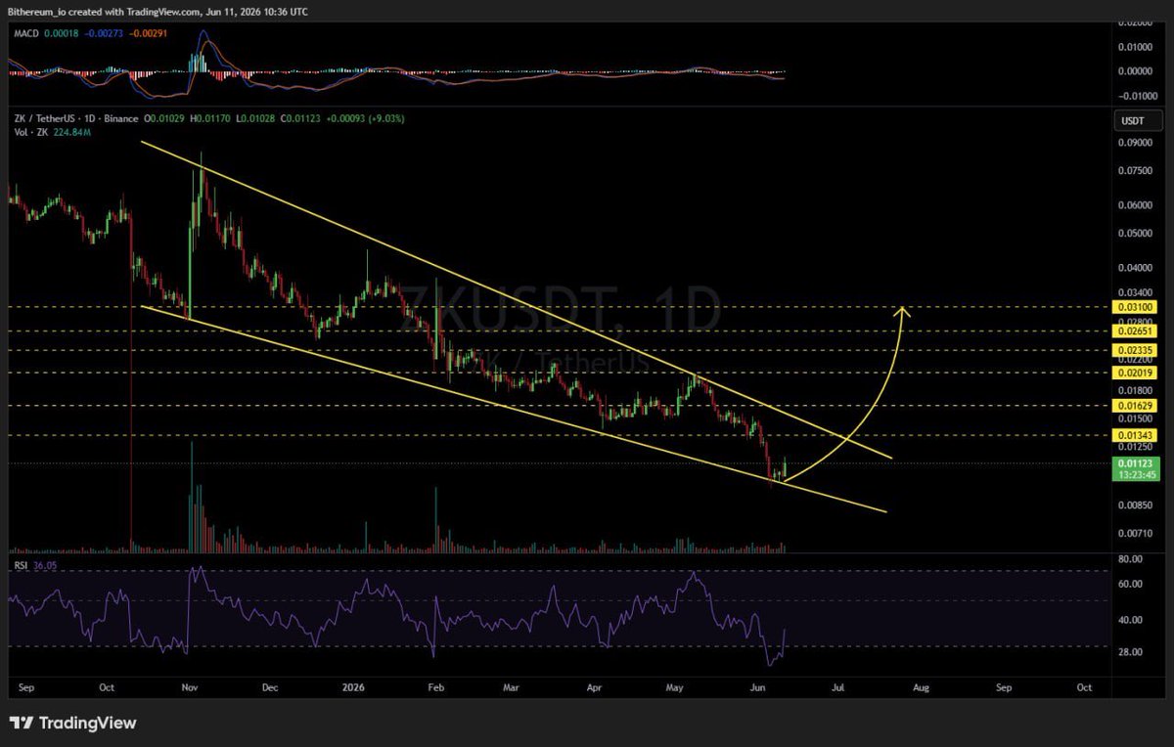The width and height of the screenshot is (1174, 747).
Task: Click the May label on time axis
Action: 675,688
